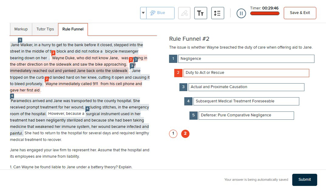Click marker 4 above Paramedics paragraph
The width and height of the screenshot is (326, 192).
(x=12, y=96)
